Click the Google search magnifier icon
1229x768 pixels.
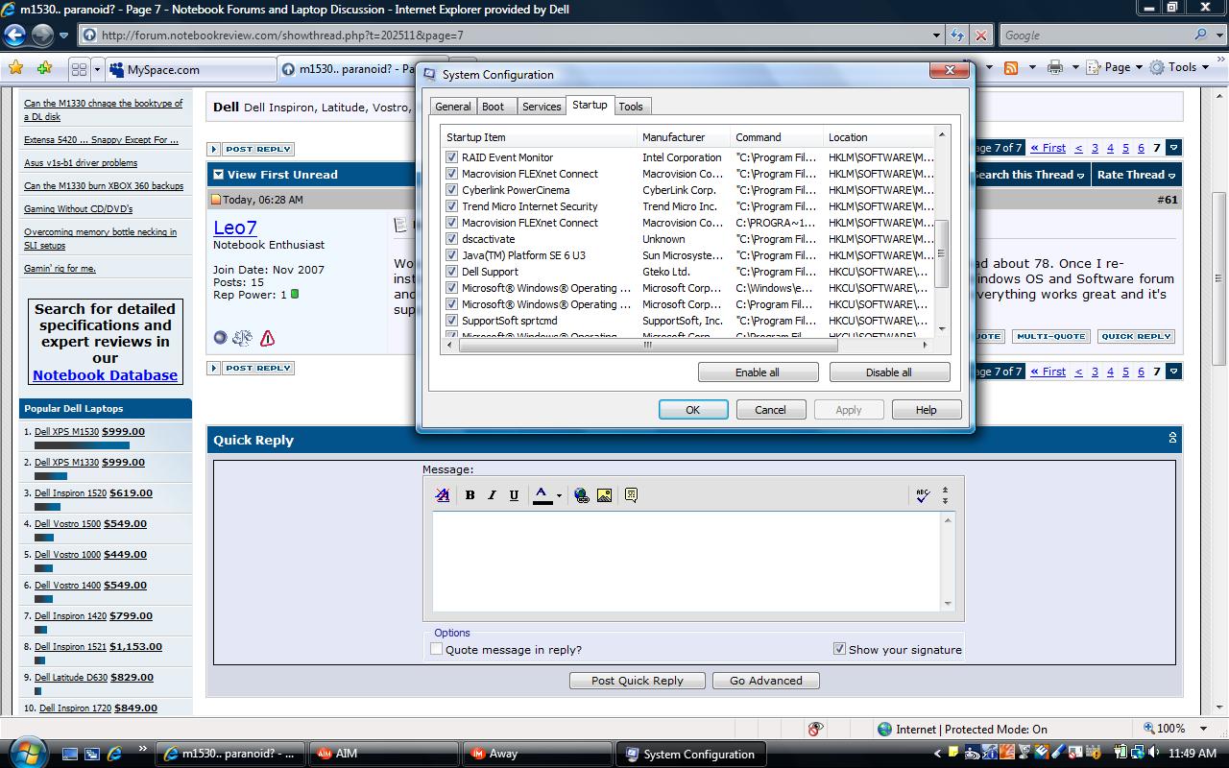1201,36
